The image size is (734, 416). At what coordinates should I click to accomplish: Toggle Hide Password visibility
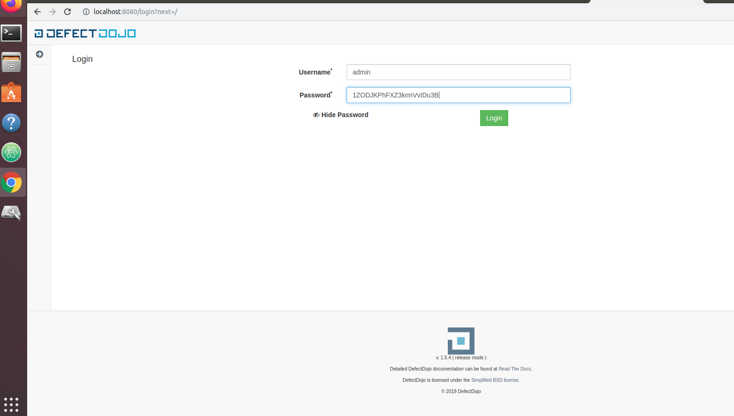[344, 115]
